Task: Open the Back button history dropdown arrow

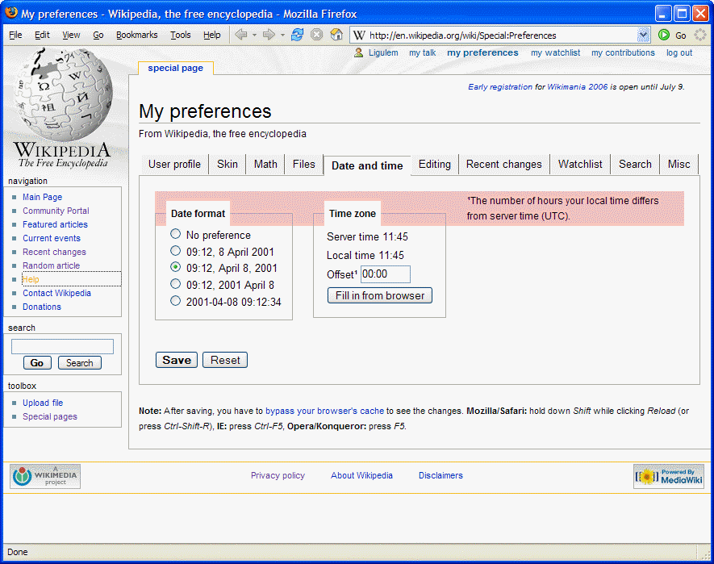Action: (x=255, y=35)
